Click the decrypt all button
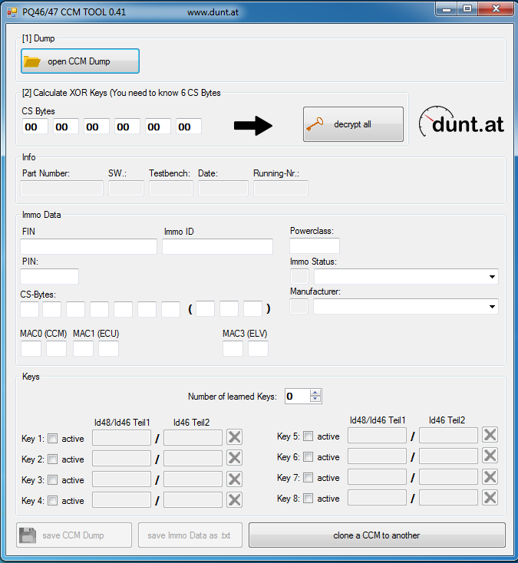This screenshot has width=518, height=563. pyautogui.click(x=353, y=124)
